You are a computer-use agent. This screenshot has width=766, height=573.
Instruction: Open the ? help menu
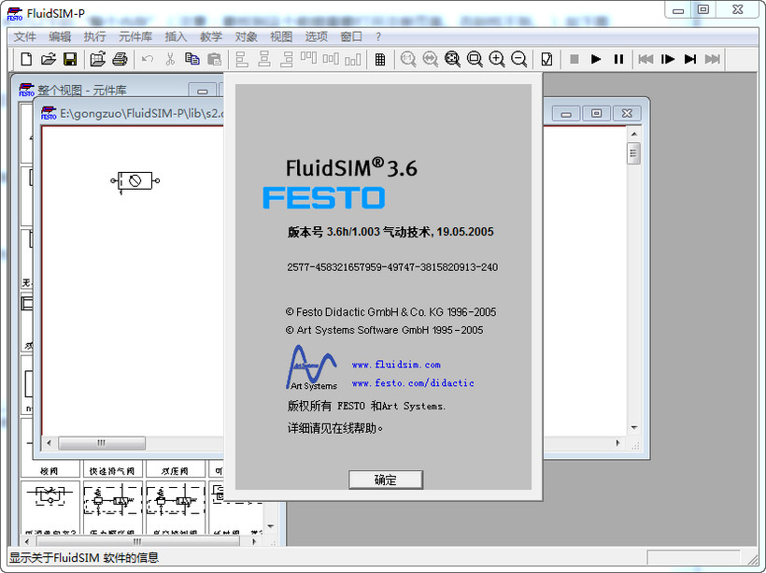click(378, 36)
